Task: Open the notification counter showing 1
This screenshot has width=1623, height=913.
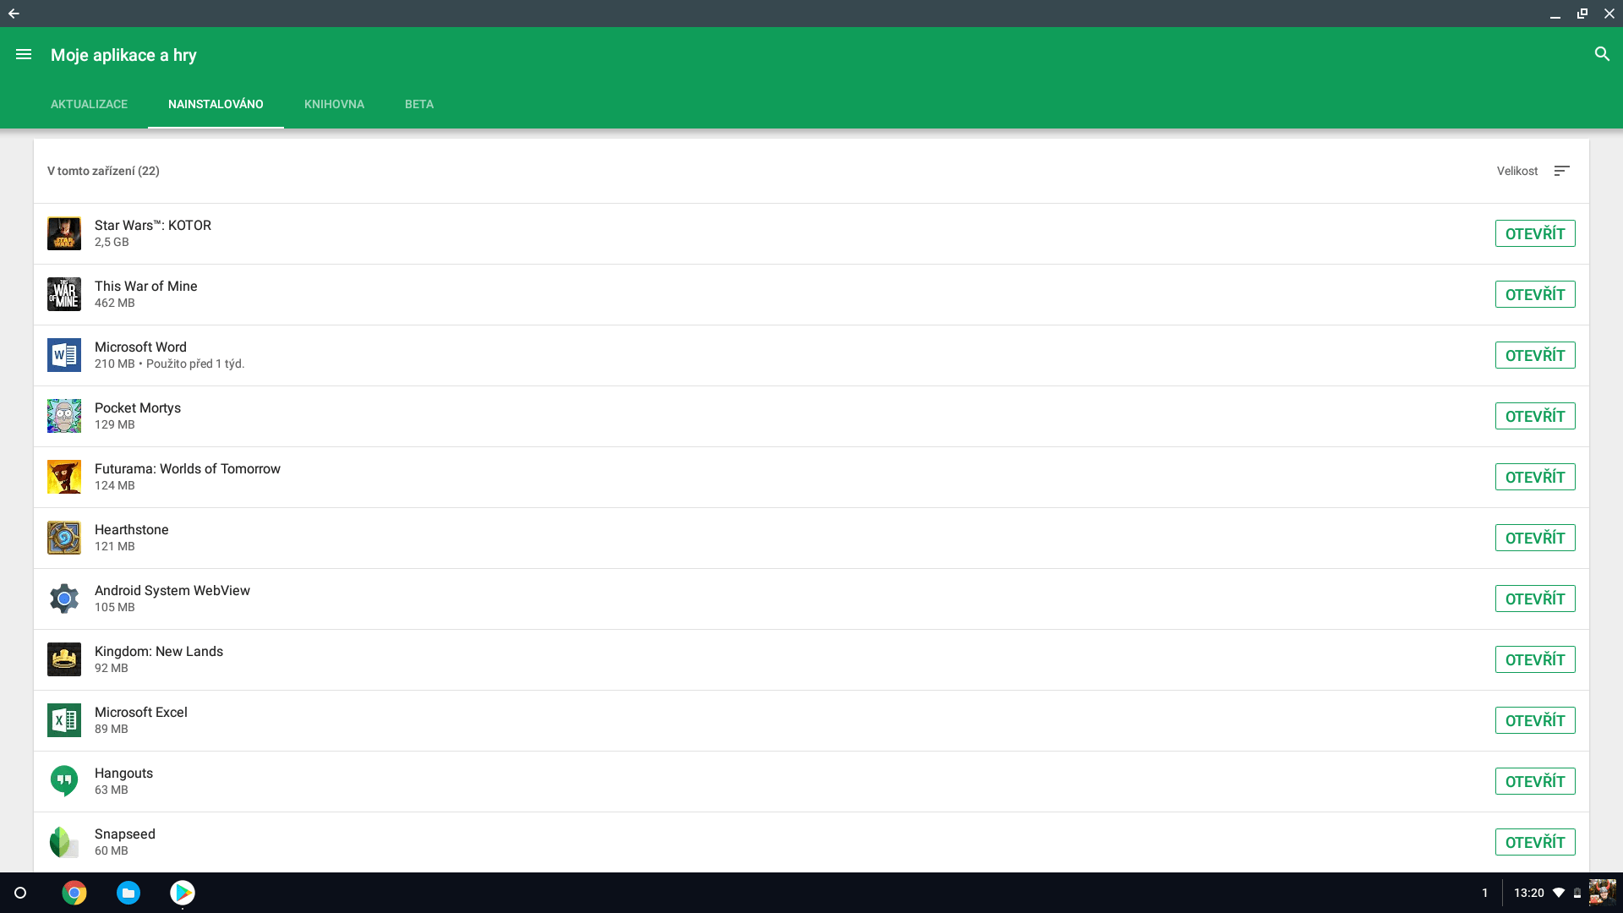Action: (x=1485, y=893)
